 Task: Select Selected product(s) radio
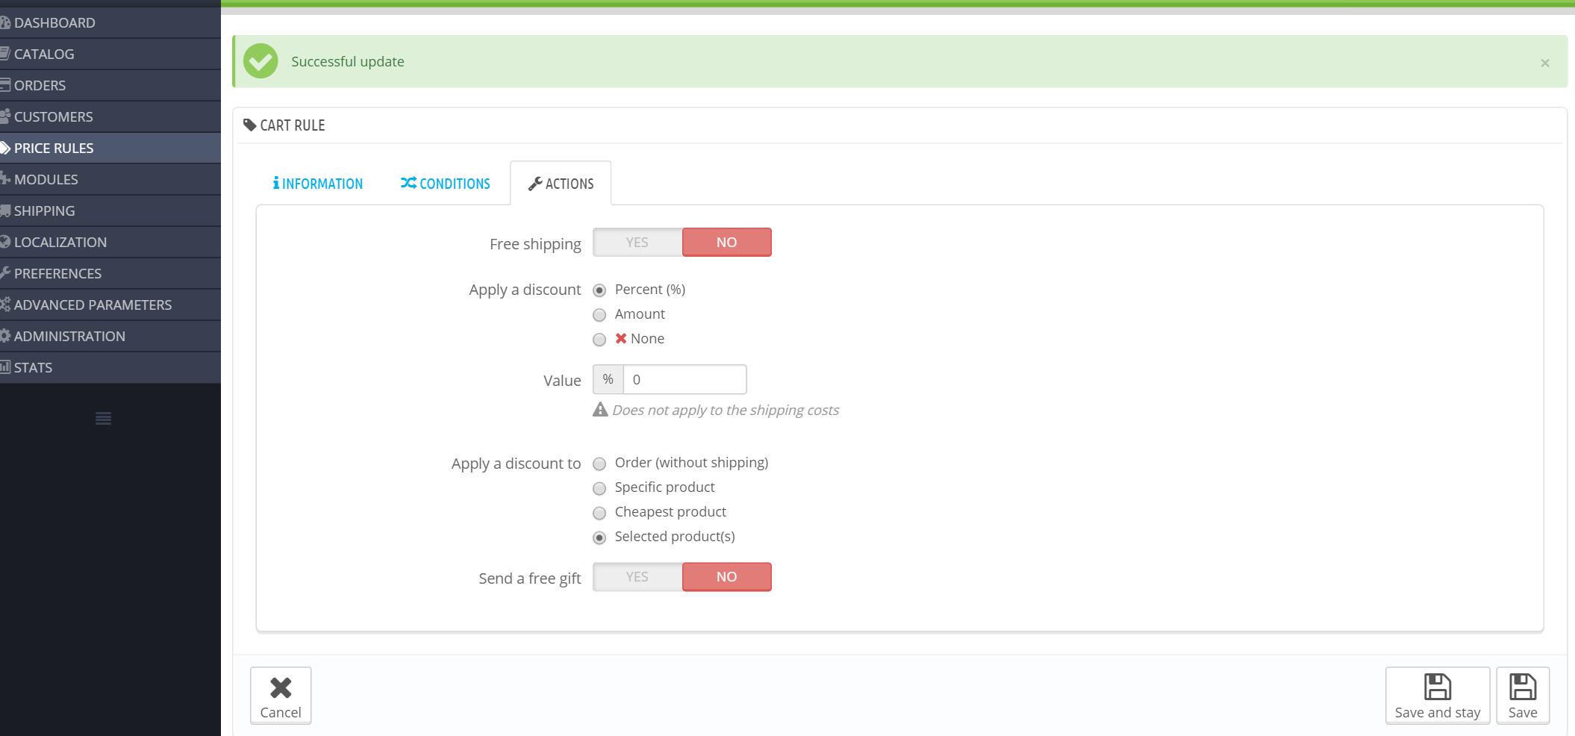point(599,538)
